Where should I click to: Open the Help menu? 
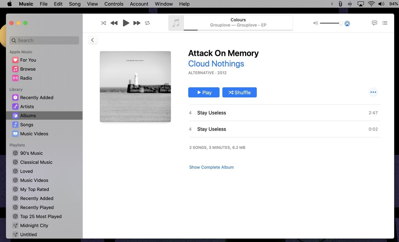(x=184, y=4)
